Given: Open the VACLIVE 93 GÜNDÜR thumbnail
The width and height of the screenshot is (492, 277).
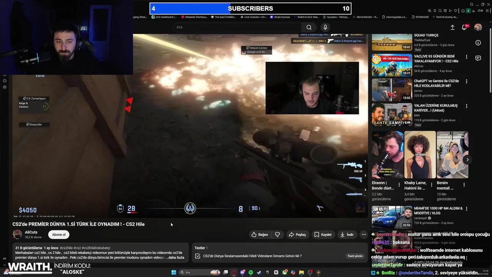Looking at the screenshot, I should pos(392,65).
